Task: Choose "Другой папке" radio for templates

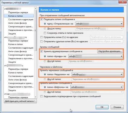Action: (x=45, y=92)
